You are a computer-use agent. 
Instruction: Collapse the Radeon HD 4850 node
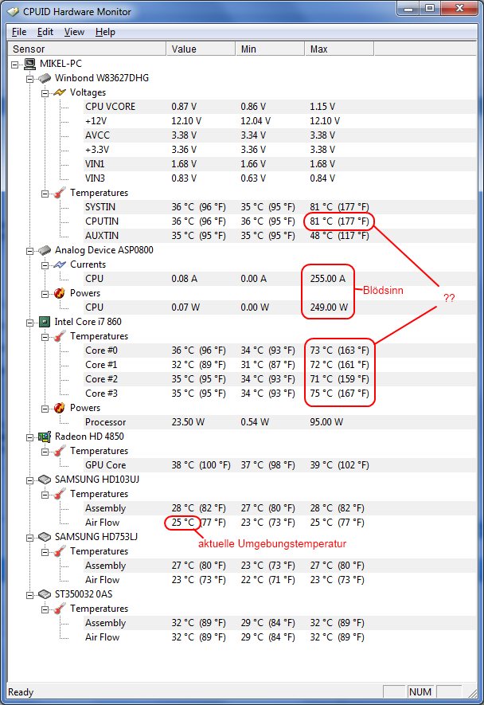29,437
